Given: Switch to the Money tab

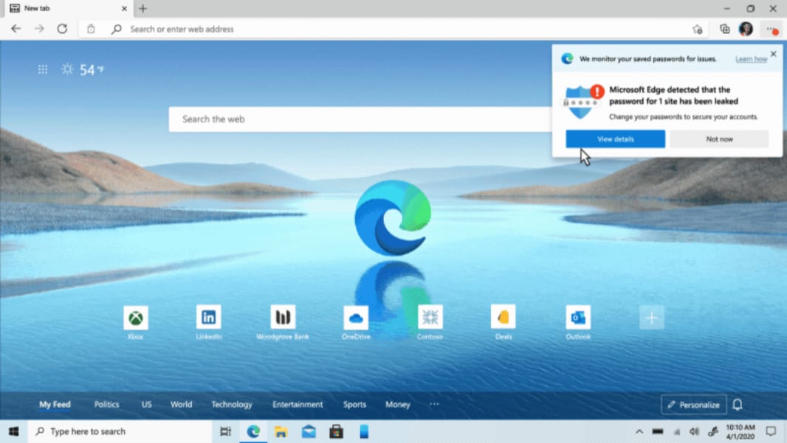Looking at the screenshot, I should [398, 405].
